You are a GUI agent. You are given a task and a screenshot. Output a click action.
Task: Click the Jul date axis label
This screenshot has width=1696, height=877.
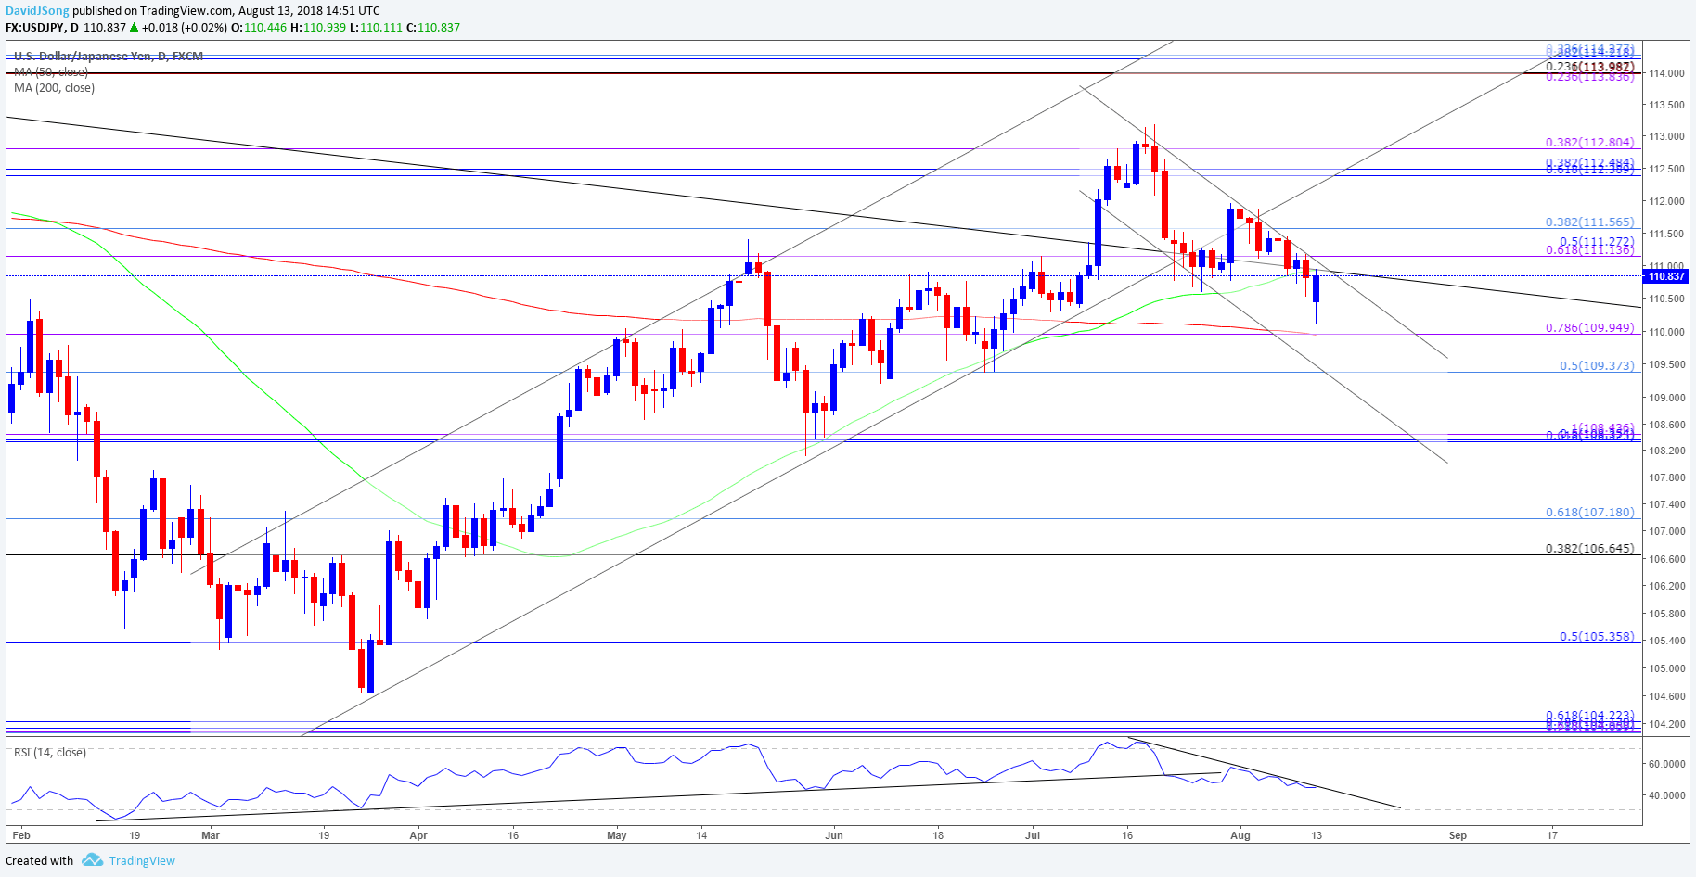click(x=1033, y=835)
